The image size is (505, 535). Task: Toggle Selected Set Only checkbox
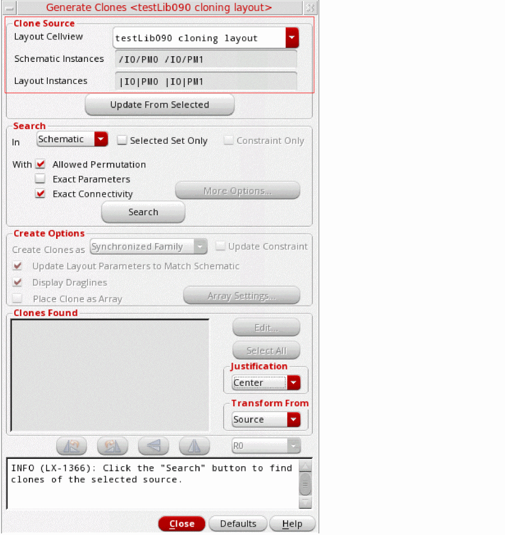122,140
